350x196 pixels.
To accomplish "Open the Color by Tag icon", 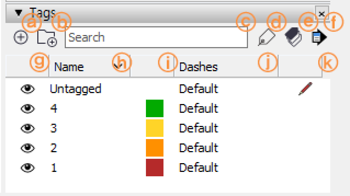I will [293, 37].
